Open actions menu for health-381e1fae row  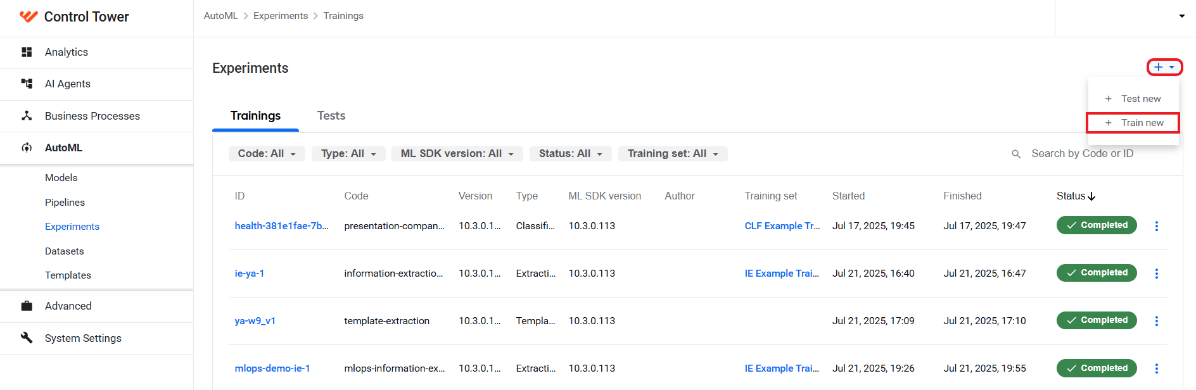point(1157,226)
